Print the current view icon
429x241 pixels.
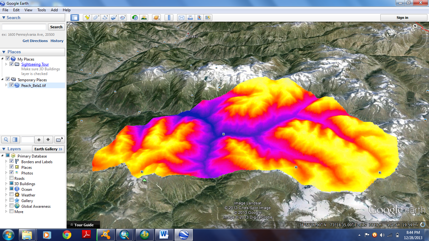(190, 18)
